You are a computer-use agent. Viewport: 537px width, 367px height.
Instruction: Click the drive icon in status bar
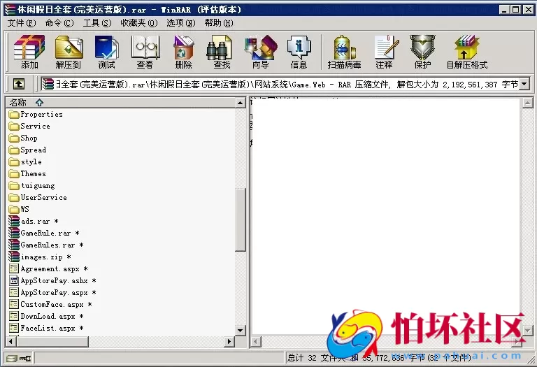click(12, 359)
